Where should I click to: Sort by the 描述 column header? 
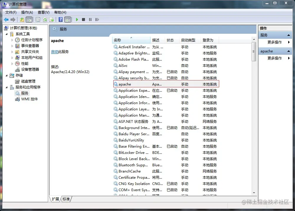pos(158,40)
